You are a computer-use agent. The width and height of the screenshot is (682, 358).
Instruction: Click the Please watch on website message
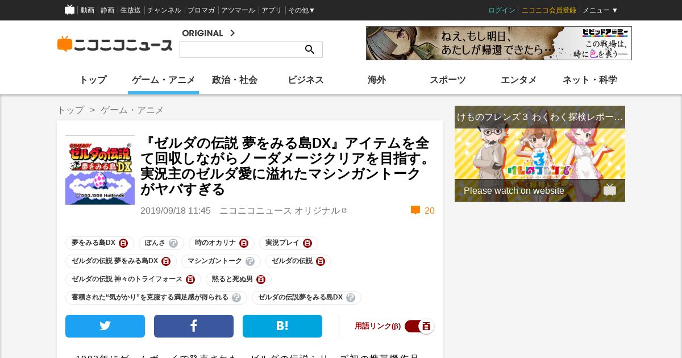point(514,190)
